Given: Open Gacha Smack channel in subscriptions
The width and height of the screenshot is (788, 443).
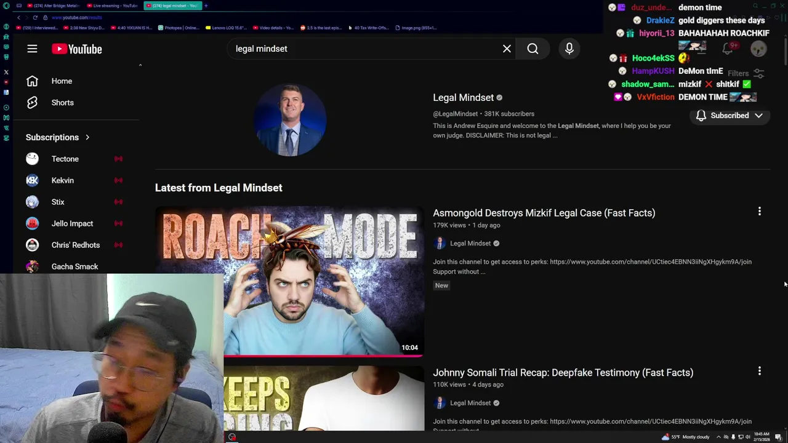Looking at the screenshot, I should (74, 266).
